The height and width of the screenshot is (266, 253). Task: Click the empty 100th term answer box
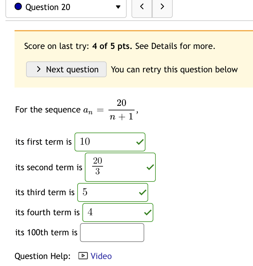tap(112, 232)
